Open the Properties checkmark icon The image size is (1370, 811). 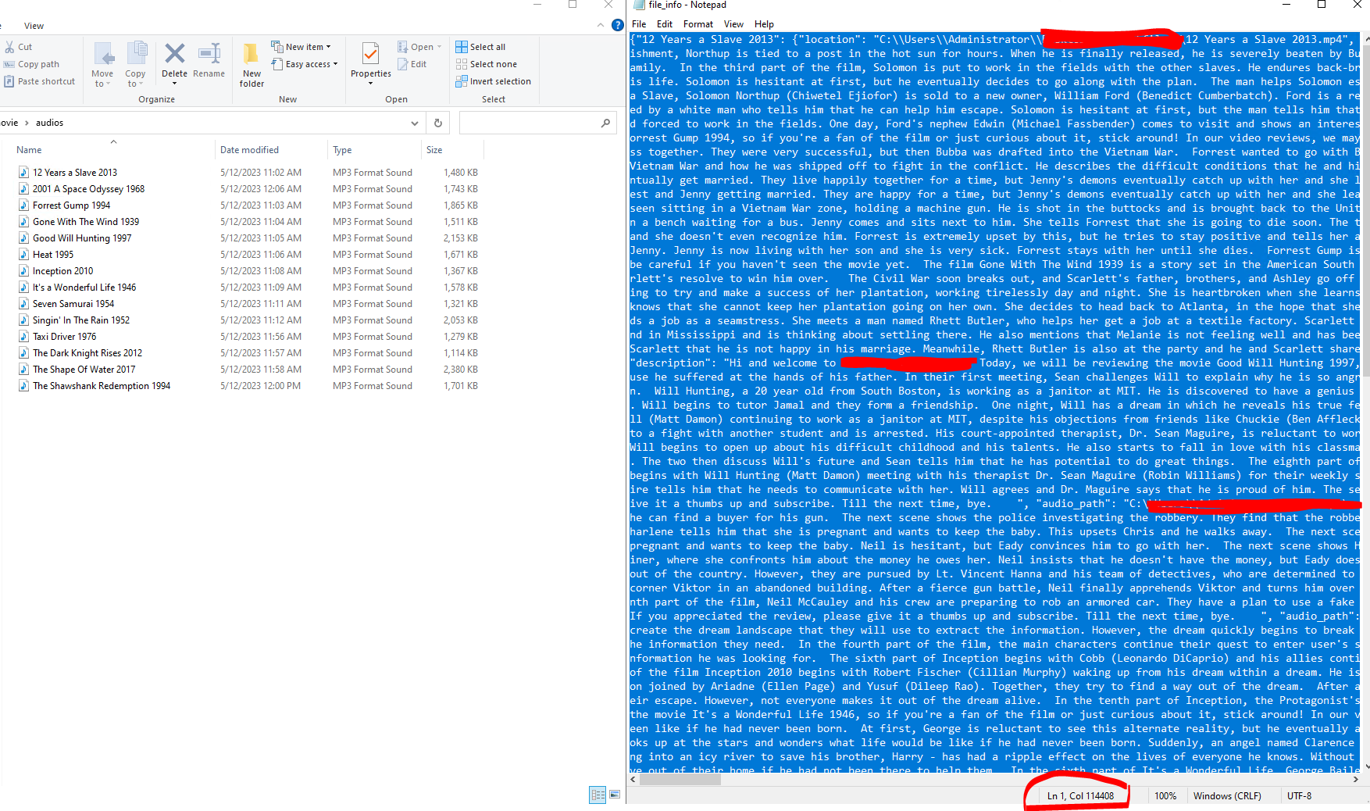tap(371, 53)
